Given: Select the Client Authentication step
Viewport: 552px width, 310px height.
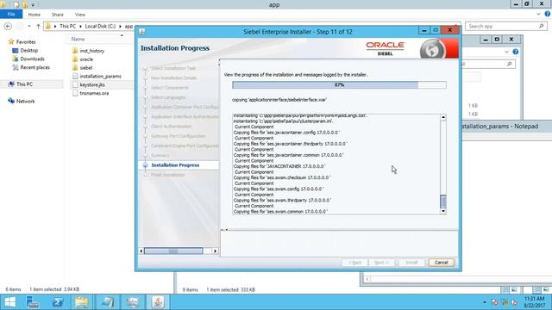Looking at the screenshot, I should [172, 127].
